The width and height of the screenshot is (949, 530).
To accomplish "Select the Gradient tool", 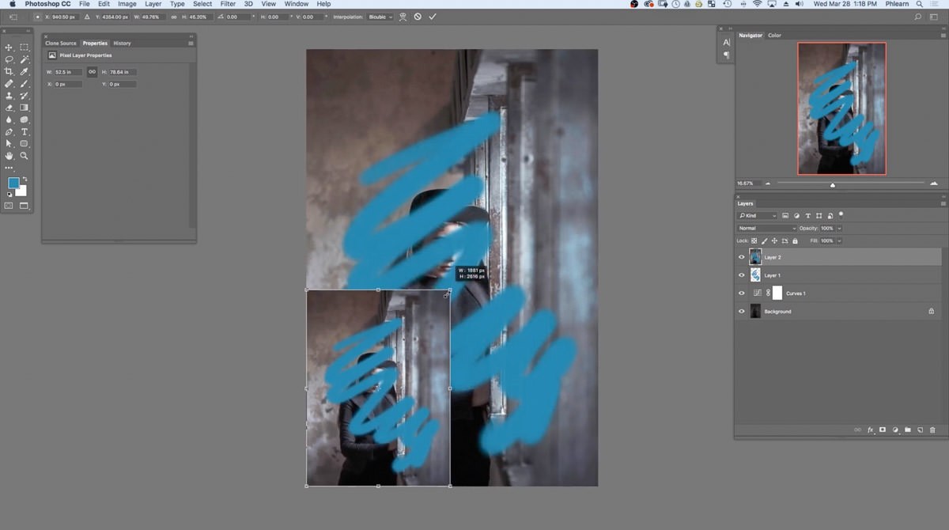I will (25, 108).
